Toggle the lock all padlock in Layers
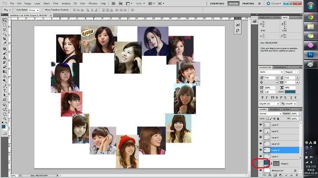Viewport: 318px width, 178px height. (278, 119)
